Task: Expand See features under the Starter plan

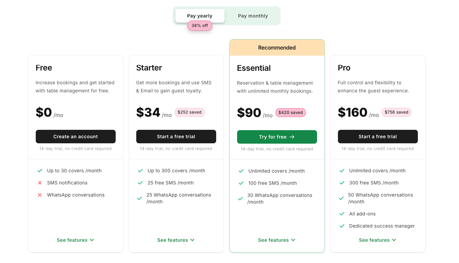Action: pyautogui.click(x=176, y=240)
